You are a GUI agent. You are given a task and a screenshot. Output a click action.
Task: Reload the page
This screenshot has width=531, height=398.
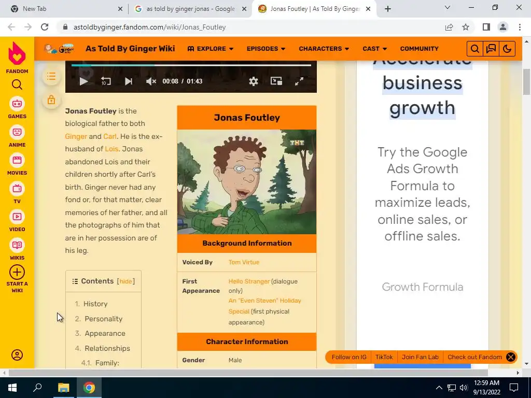click(45, 27)
